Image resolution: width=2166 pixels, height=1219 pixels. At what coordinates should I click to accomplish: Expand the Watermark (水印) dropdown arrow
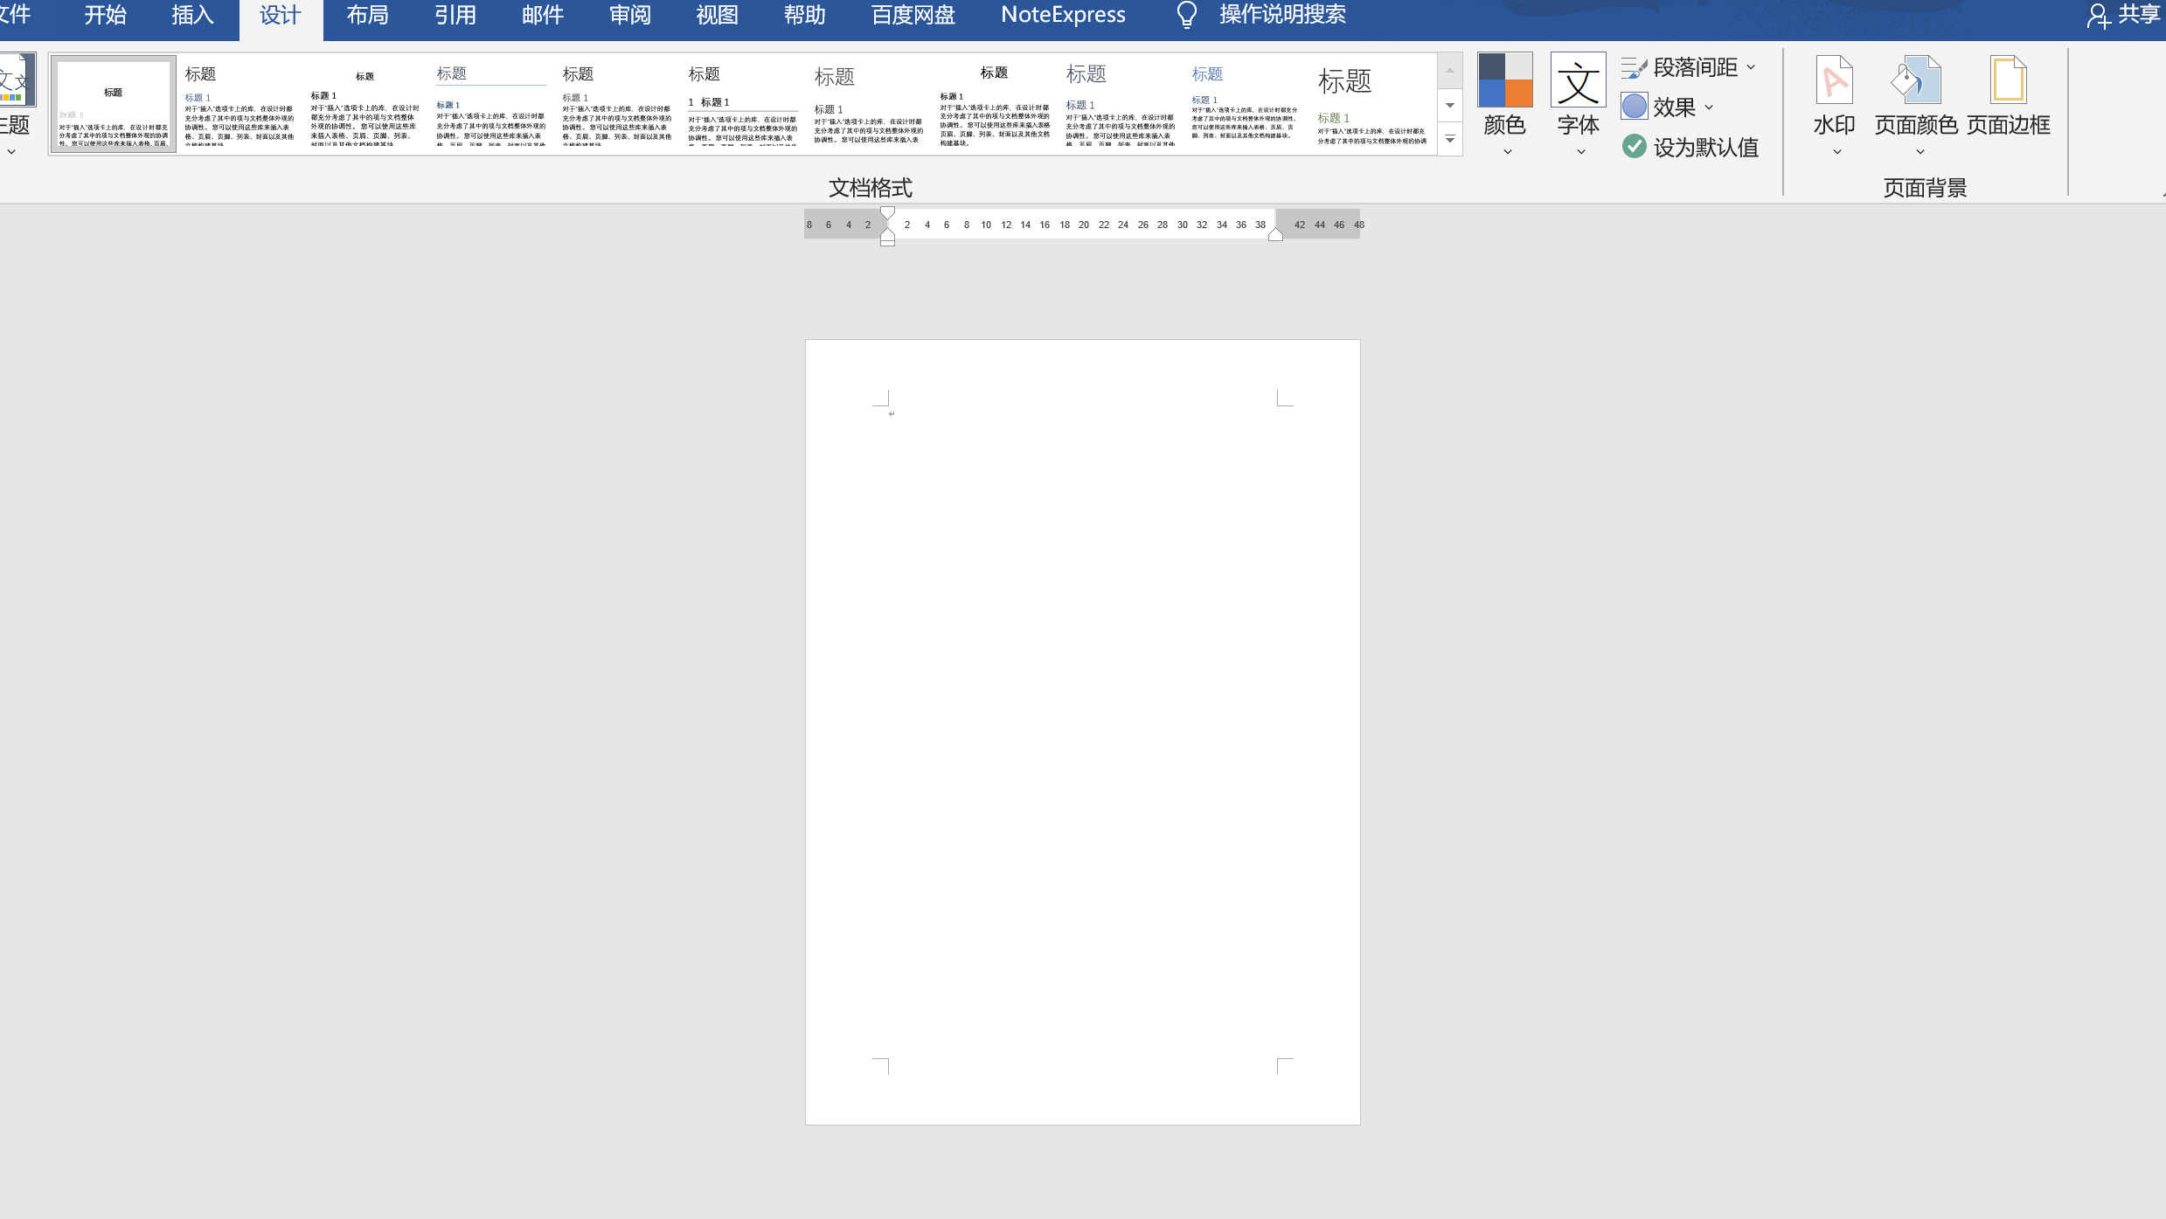1836,152
